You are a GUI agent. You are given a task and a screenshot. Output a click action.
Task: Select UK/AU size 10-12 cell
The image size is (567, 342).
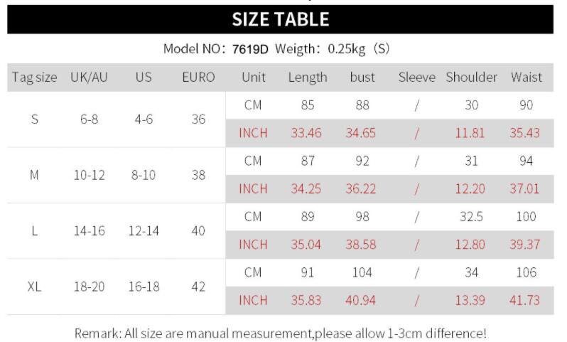point(89,175)
